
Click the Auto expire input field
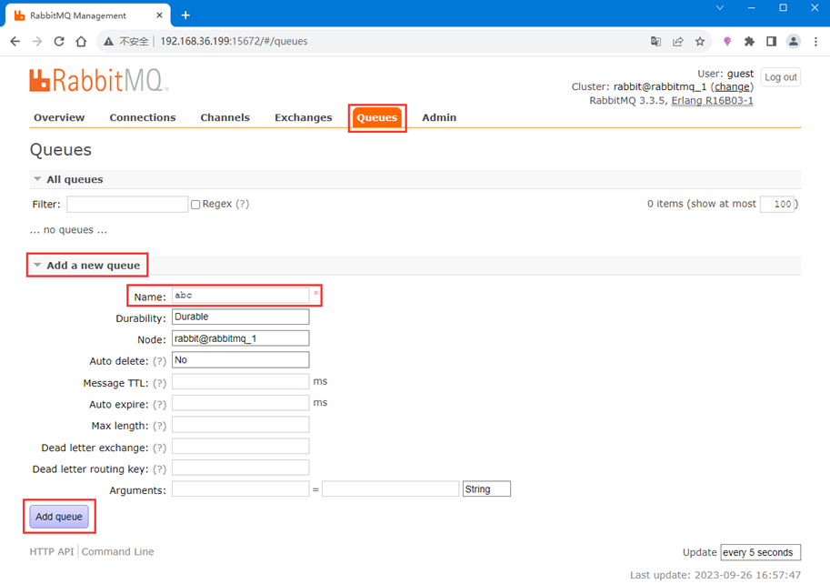tap(240, 403)
